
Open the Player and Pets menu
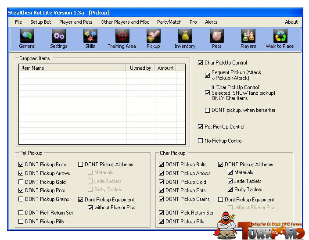[x=75, y=22]
